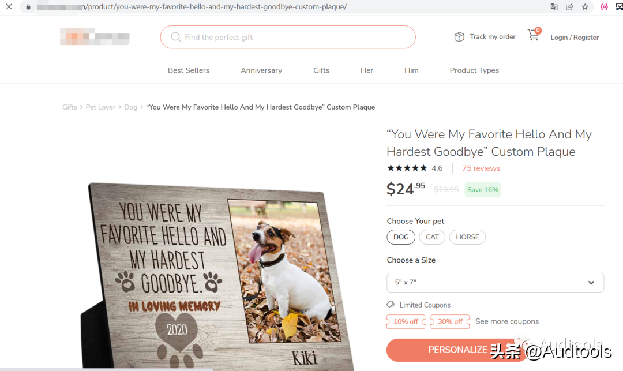This screenshot has width=623, height=371.
Task: Select DOG as pet type
Action: point(401,237)
